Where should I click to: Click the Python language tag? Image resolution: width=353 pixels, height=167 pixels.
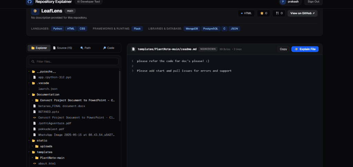pyautogui.click(x=58, y=29)
